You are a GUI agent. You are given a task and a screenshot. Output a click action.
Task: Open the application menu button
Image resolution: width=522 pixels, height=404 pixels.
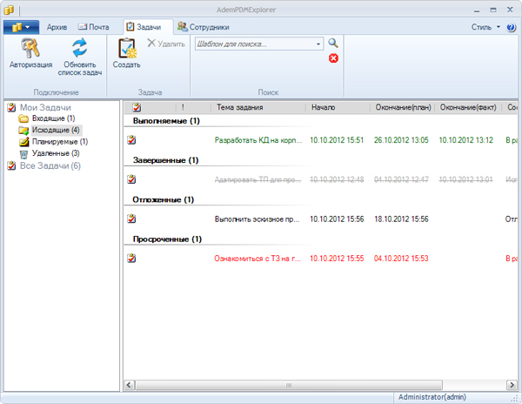pos(21,27)
